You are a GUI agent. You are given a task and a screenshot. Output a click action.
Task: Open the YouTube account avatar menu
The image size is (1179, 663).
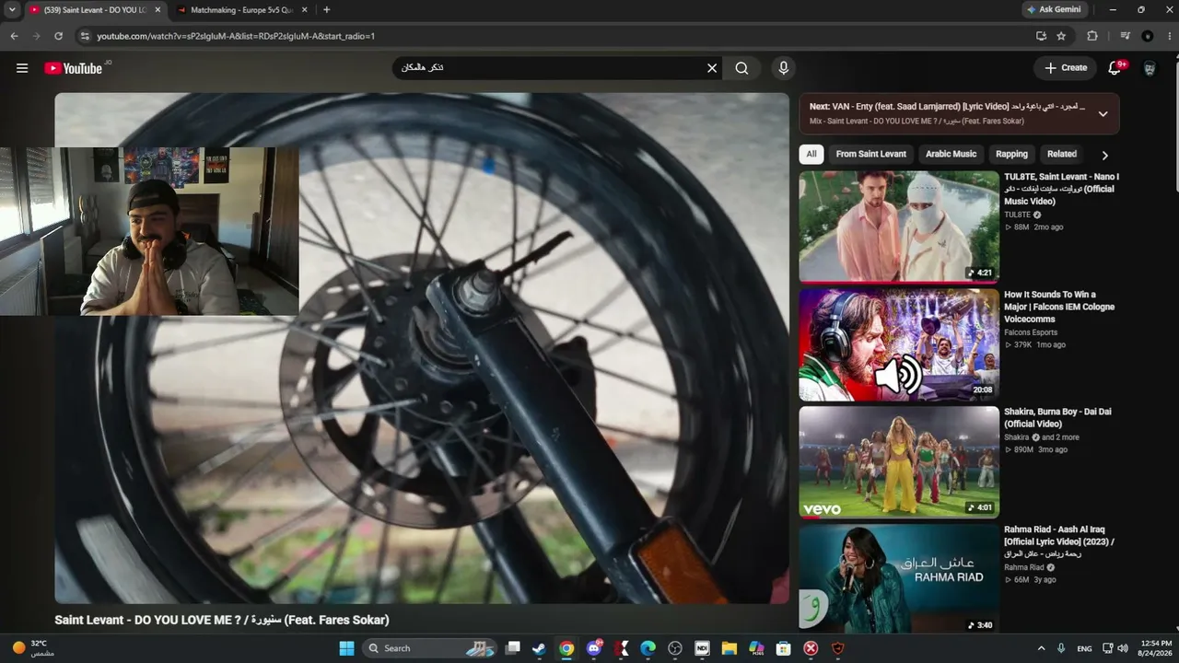[x=1150, y=68]
